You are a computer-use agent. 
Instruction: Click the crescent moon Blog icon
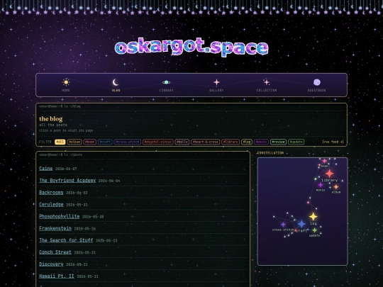[116, 82]
